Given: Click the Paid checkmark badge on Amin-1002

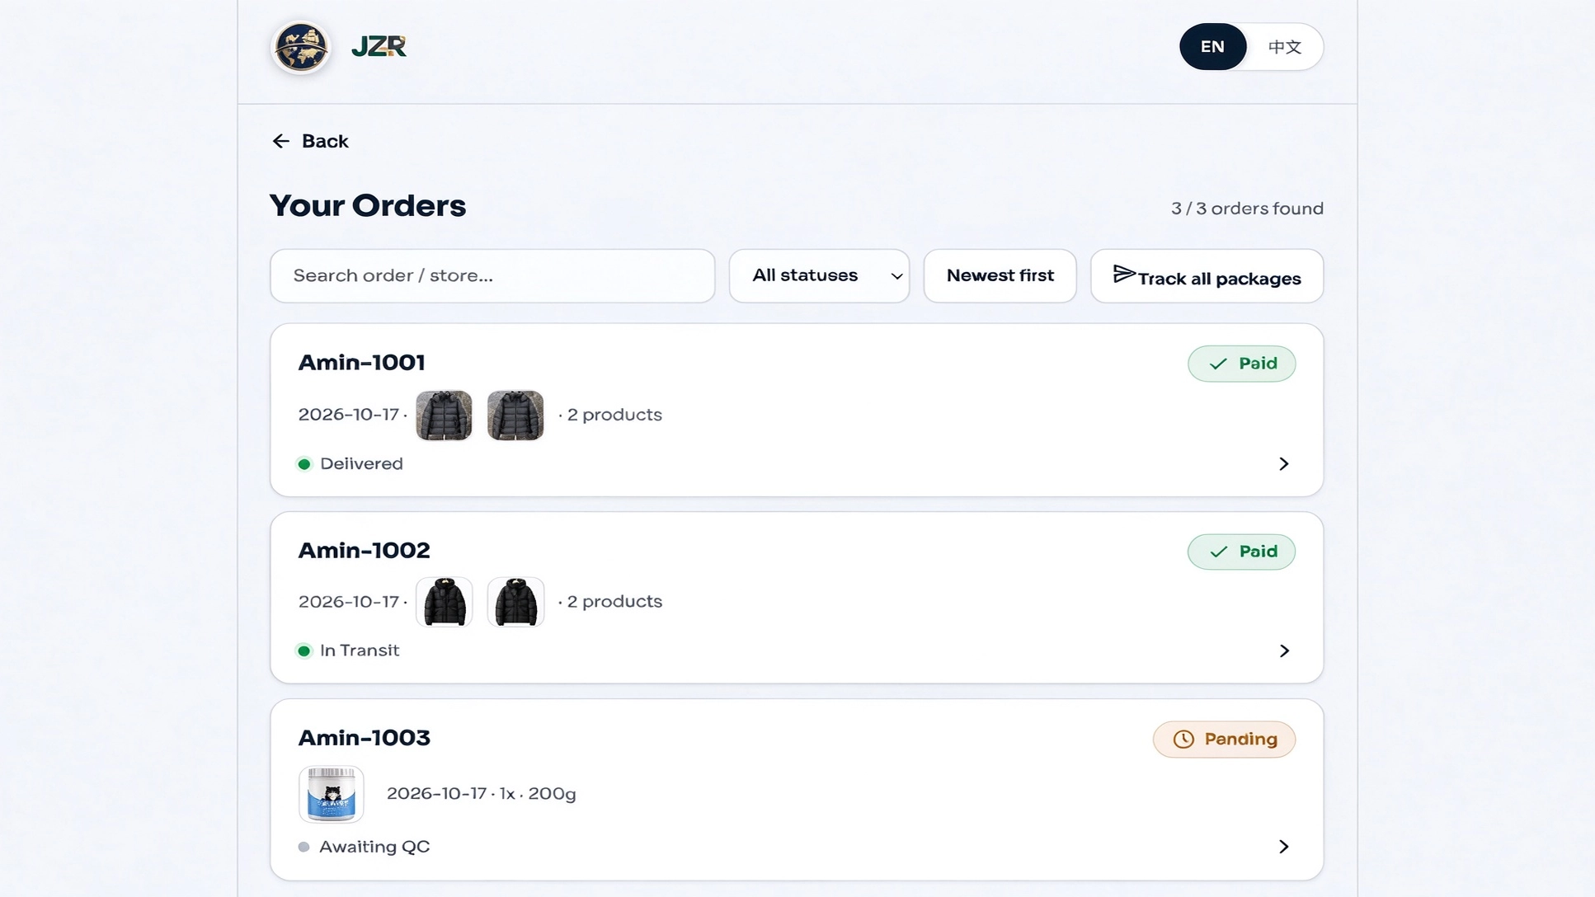Looking at the screenshot, I should [x=1241, y=552].
